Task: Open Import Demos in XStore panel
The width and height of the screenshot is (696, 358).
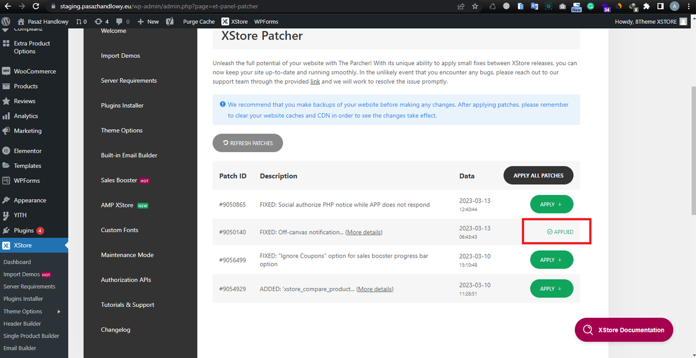Action: tap(120, 56)
